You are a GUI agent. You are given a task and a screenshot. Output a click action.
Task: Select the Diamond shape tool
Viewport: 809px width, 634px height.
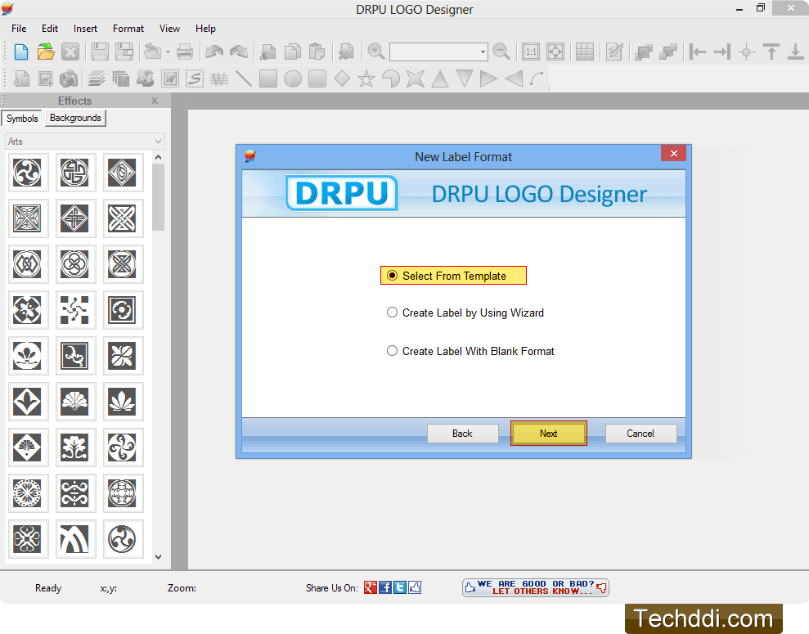(x=342, y=79)
